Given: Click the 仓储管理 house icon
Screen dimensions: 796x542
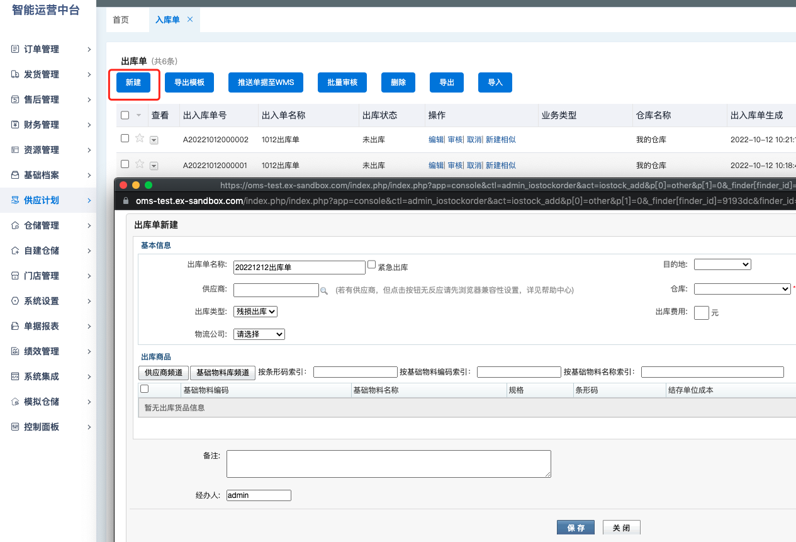Looking at the screenshot, I should 15,225.
